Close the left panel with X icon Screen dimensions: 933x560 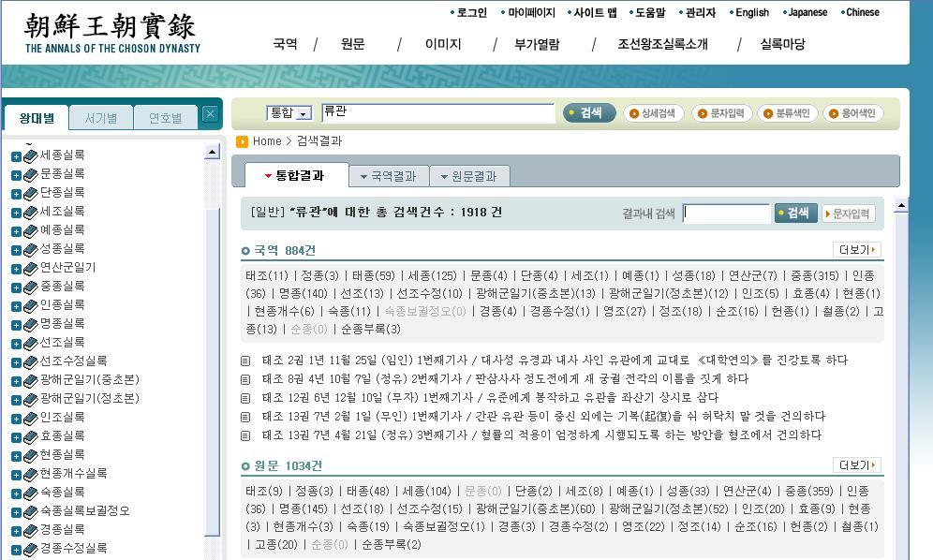[x=210, y=114]
